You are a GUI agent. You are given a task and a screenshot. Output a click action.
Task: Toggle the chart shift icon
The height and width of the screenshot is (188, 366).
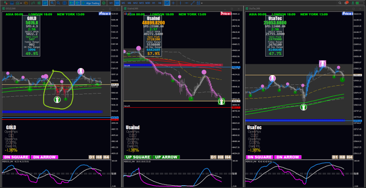click(x=77, y=3)
